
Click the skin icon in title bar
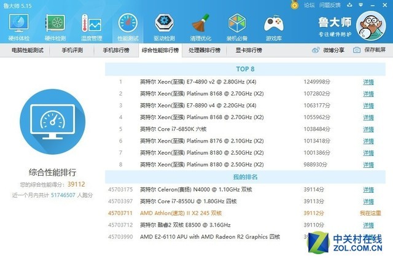pos(349,5)
